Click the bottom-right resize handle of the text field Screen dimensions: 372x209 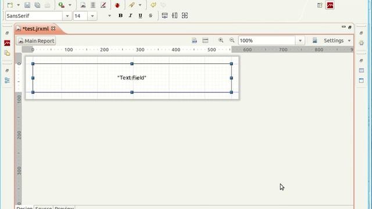[x=231, y=92]
